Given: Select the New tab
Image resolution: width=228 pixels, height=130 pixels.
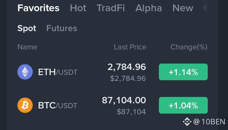Looking at the screenshot, I should 183,8.
